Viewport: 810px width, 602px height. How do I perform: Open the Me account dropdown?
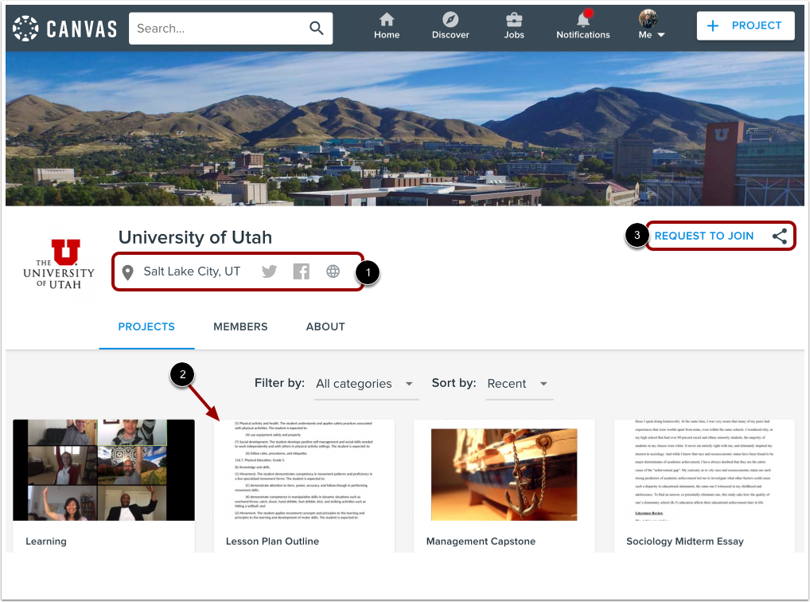(x=651, y=25)
